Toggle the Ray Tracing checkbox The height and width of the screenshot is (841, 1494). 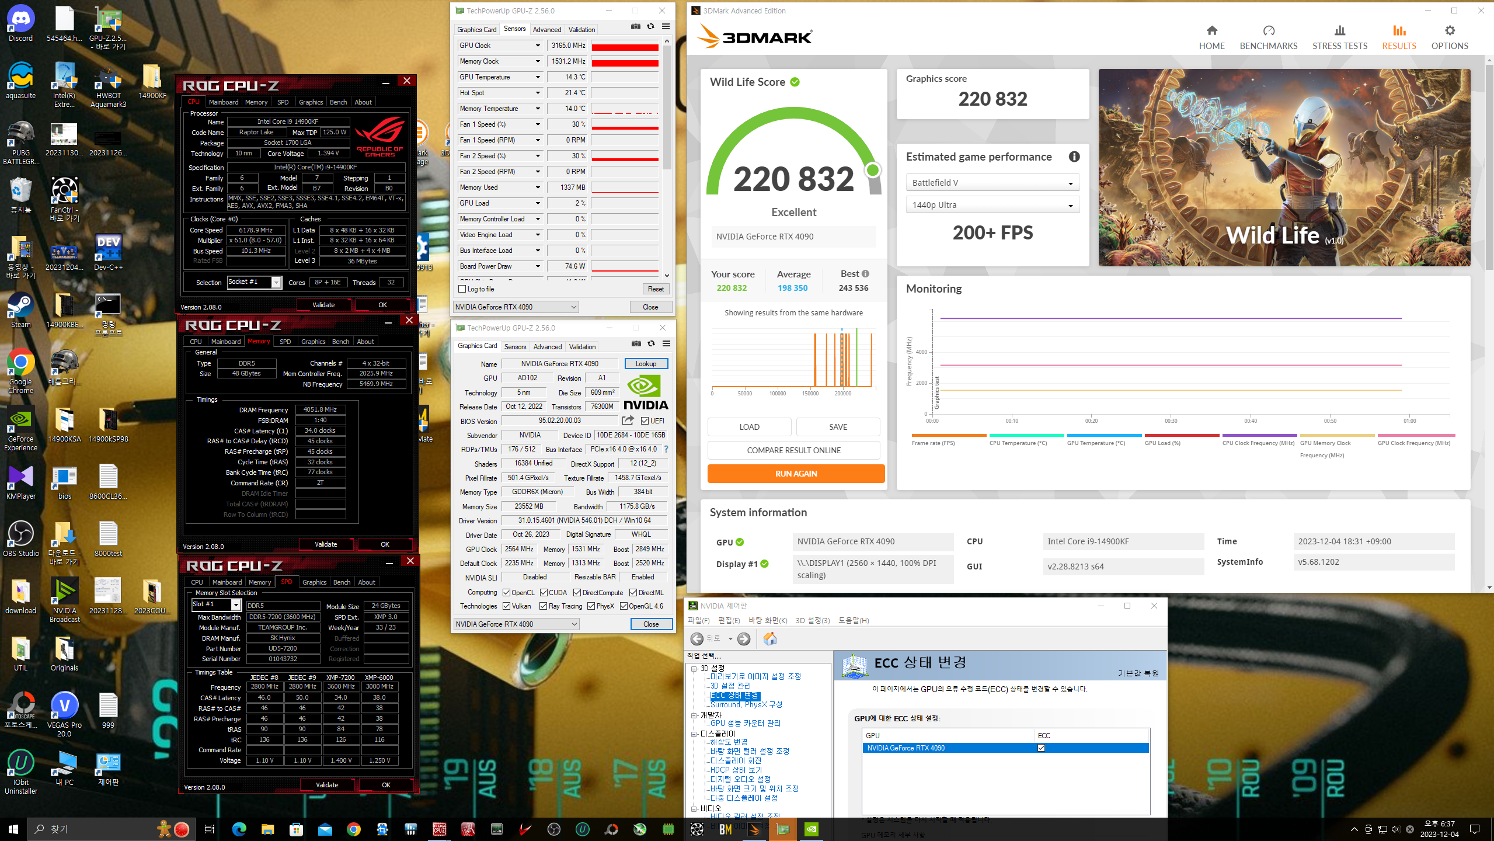544,606
